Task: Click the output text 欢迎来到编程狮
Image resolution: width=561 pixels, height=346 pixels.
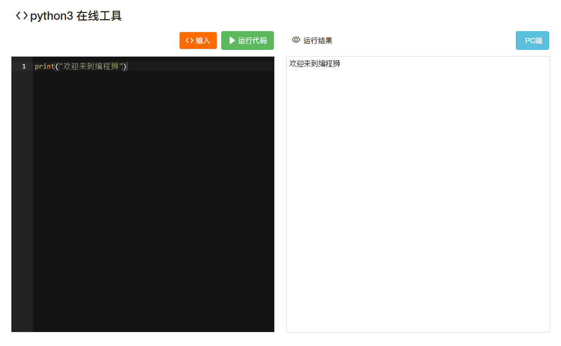Action: tap(314, 64)
